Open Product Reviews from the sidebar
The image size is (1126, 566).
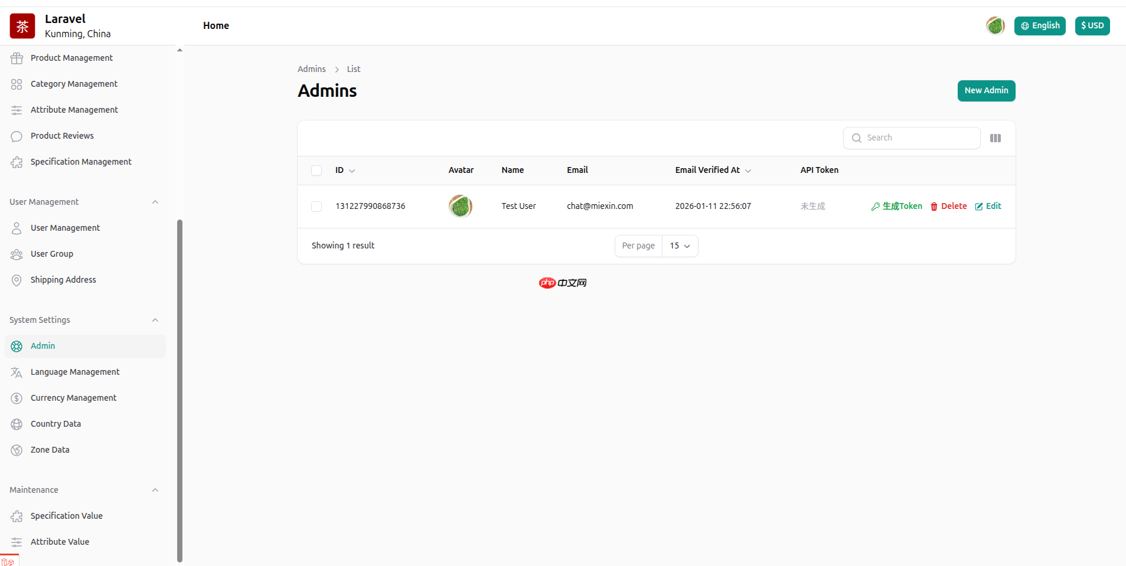pos(62,136)
